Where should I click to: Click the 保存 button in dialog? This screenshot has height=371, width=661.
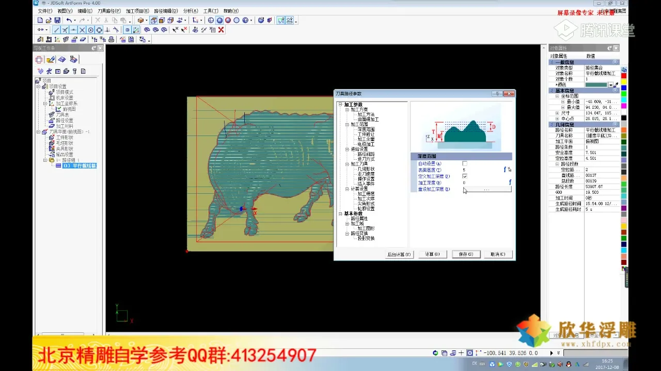(x=466, y=254)
